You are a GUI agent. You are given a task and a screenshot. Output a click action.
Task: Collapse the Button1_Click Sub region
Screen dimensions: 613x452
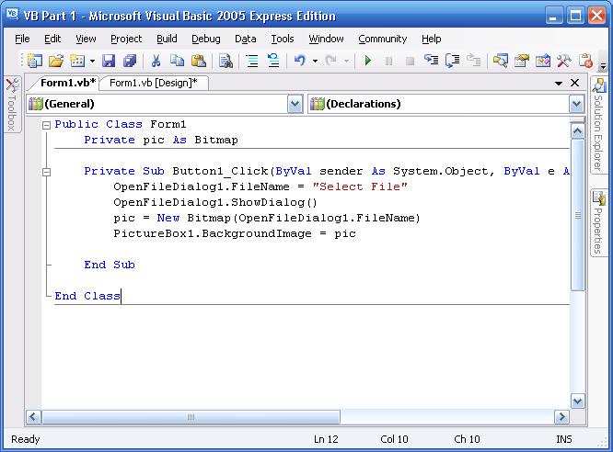pyautogui.click(x=46, y=172)
